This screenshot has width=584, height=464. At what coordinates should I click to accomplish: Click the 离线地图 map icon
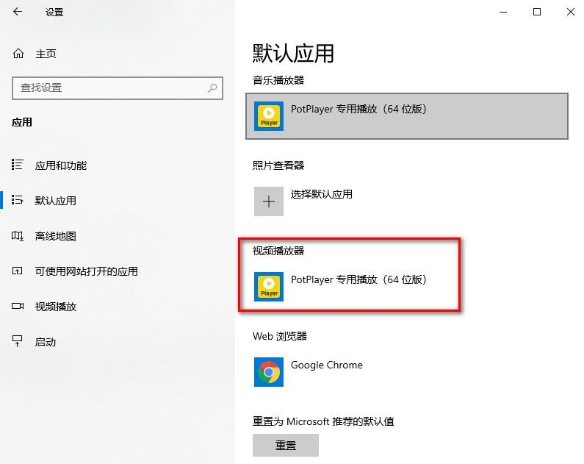(x=18, y=235)
